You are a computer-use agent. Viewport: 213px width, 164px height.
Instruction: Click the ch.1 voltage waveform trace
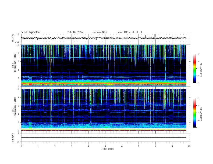point(104,38)
